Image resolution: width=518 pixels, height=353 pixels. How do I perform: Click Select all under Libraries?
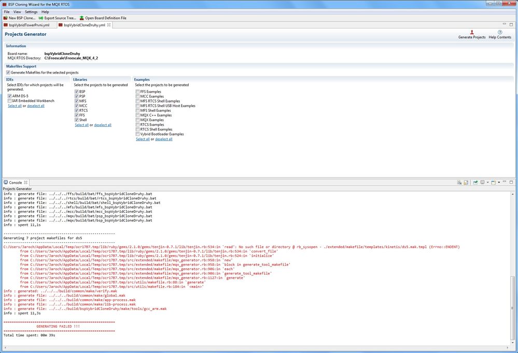point(81,125)
